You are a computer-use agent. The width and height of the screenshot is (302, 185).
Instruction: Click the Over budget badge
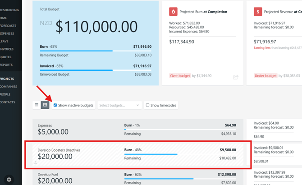(180, 76)
